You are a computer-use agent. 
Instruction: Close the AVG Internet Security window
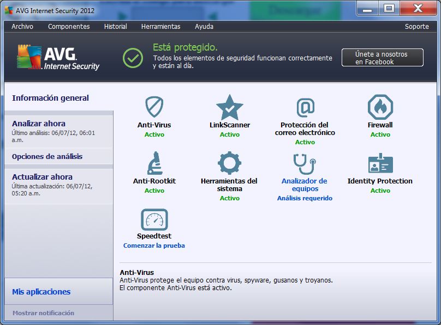418,9
